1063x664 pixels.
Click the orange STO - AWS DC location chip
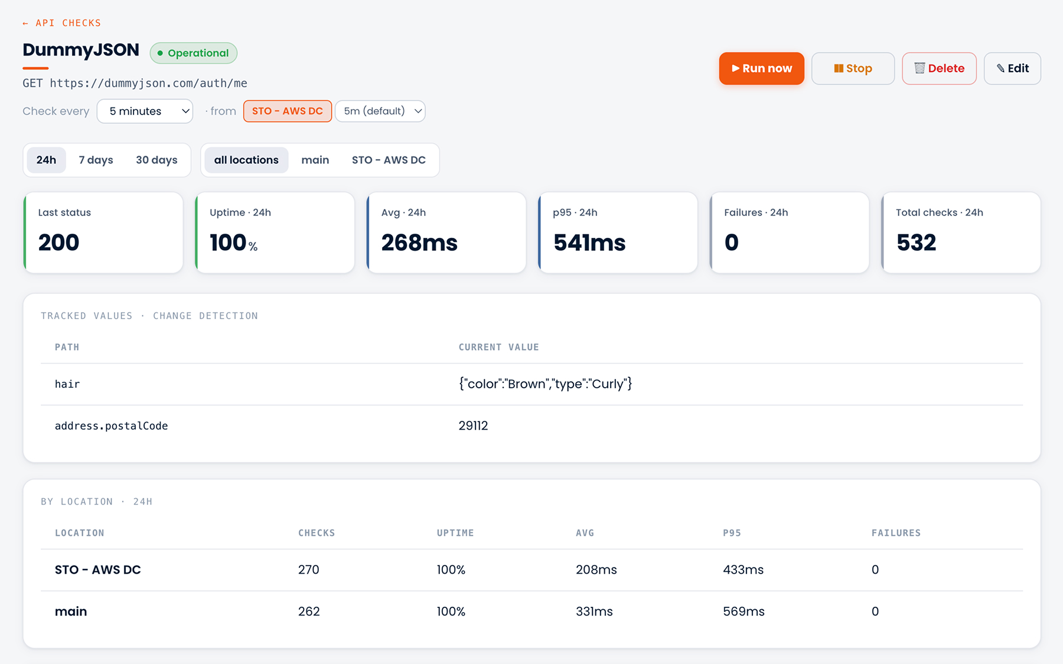click(288, 111)
